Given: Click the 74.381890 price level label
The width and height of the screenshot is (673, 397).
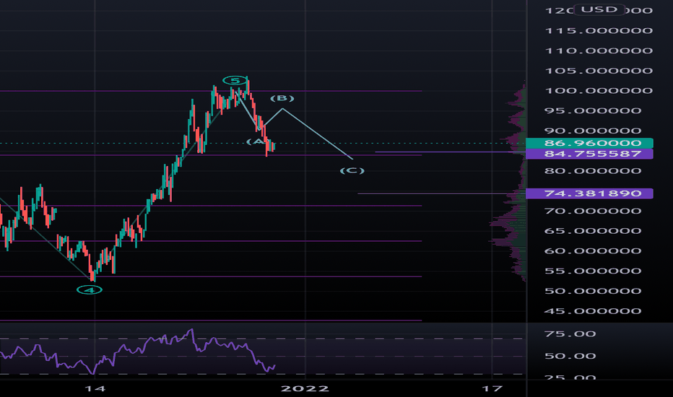Looking at the screenshot, I should (590, 193).
